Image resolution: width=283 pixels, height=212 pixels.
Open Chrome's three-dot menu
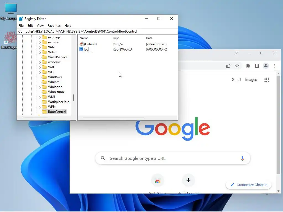pyautogui.click(x=275, y=66)
